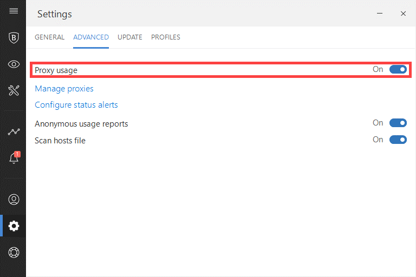Open Configure status alerts link
Screen dimensions: 416x277
pyautogui.click(x=76, y=105)
